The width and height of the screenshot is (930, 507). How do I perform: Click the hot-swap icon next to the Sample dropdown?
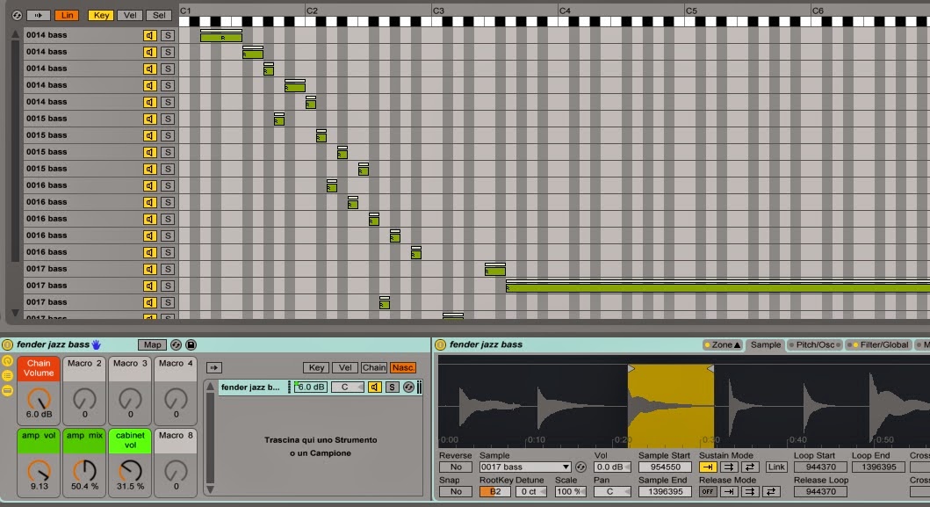tap(580, 467)
